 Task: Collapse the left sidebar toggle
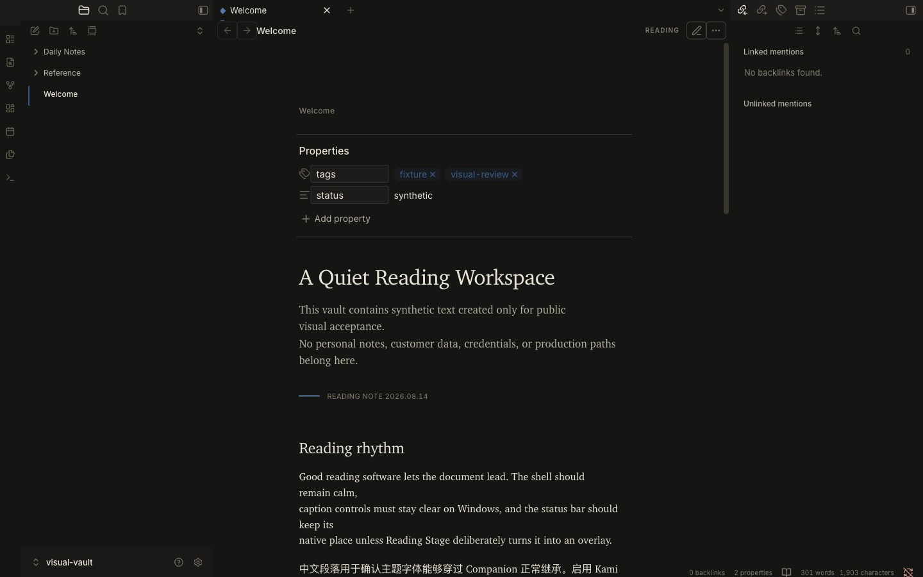203,10
